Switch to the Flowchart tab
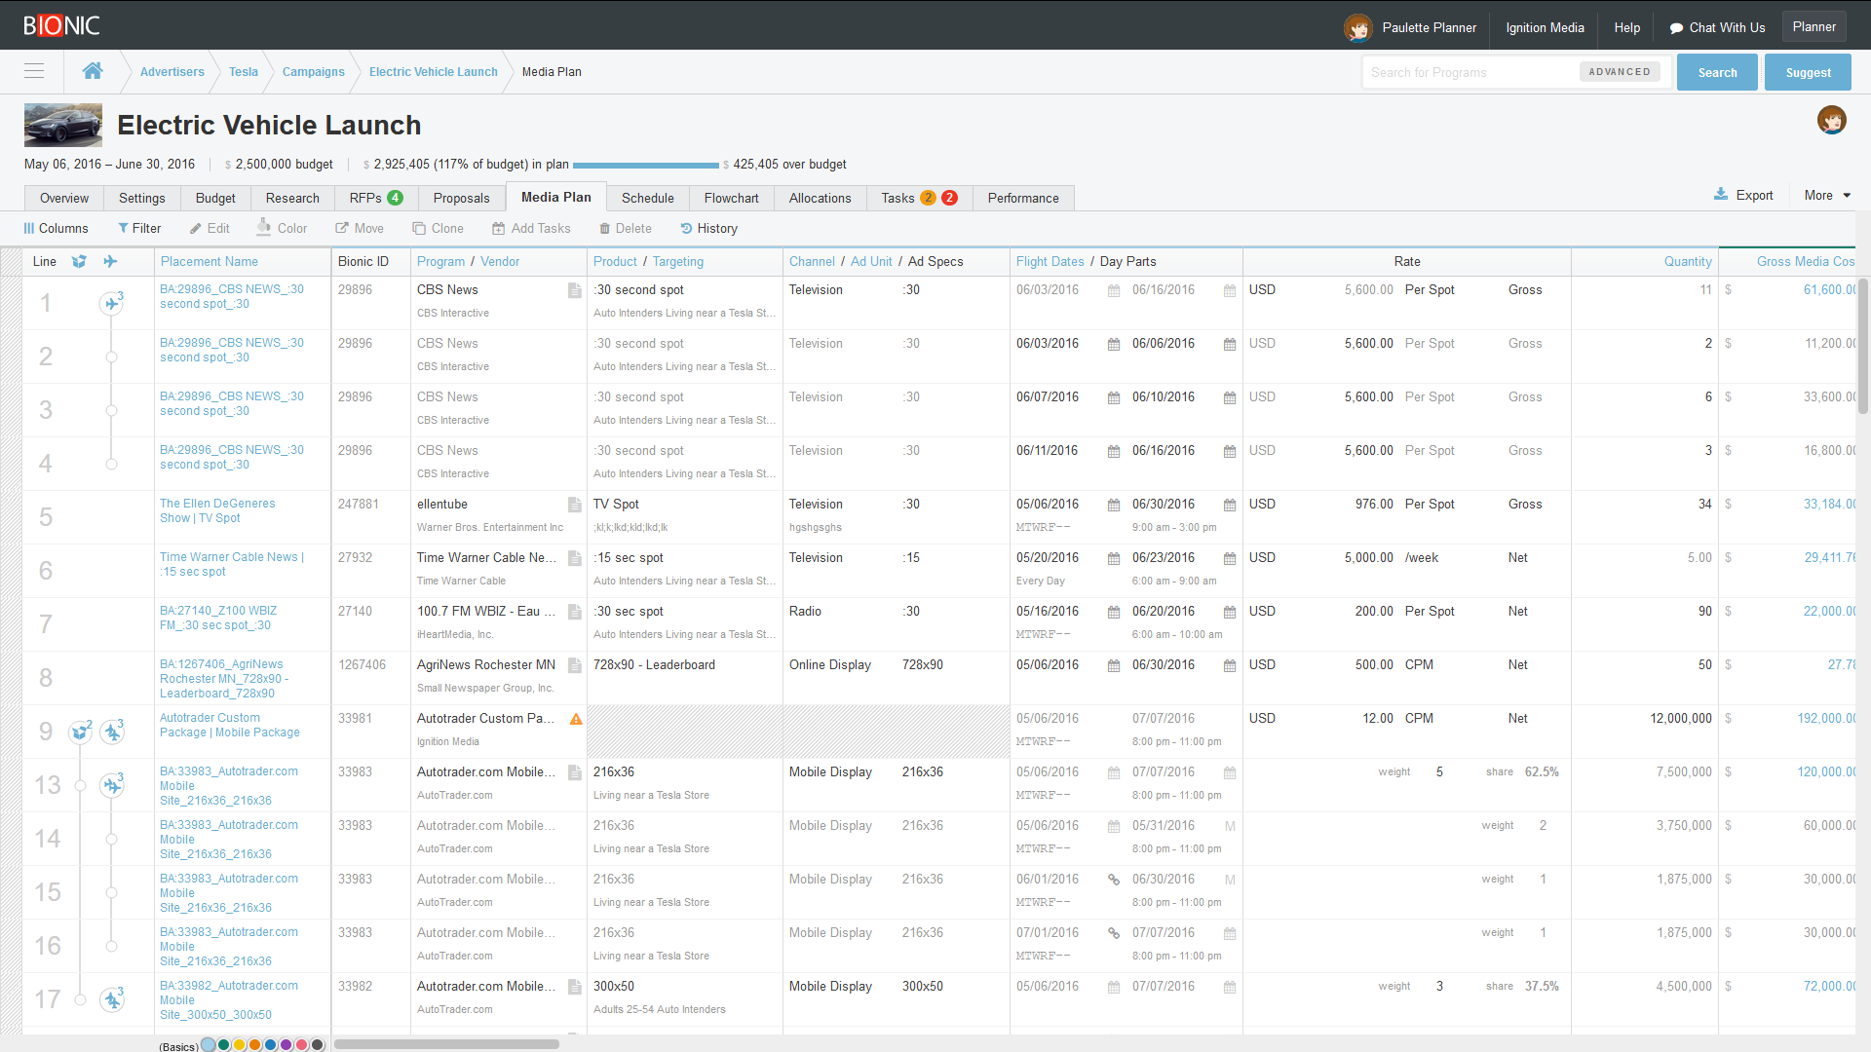This screenshot has width=1871, height=1052. tap(731, 198)
